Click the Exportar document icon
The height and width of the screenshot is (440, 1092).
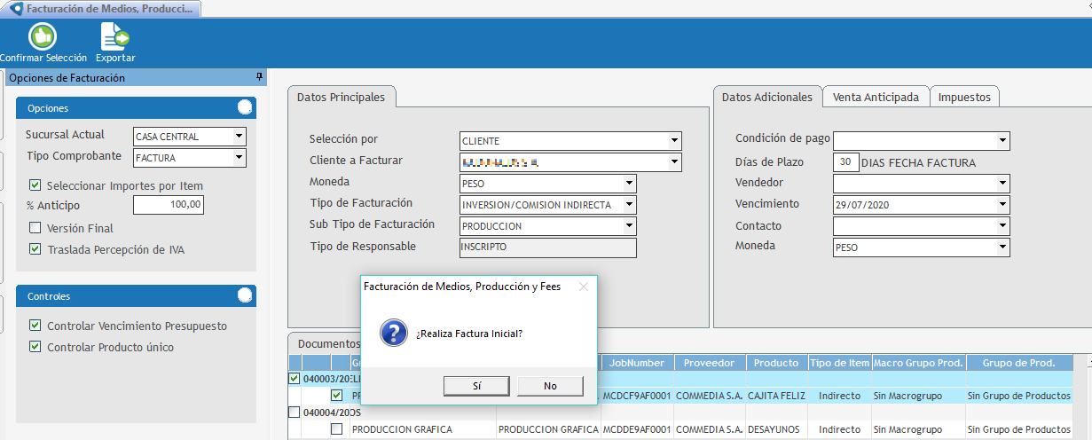point(115,36)
